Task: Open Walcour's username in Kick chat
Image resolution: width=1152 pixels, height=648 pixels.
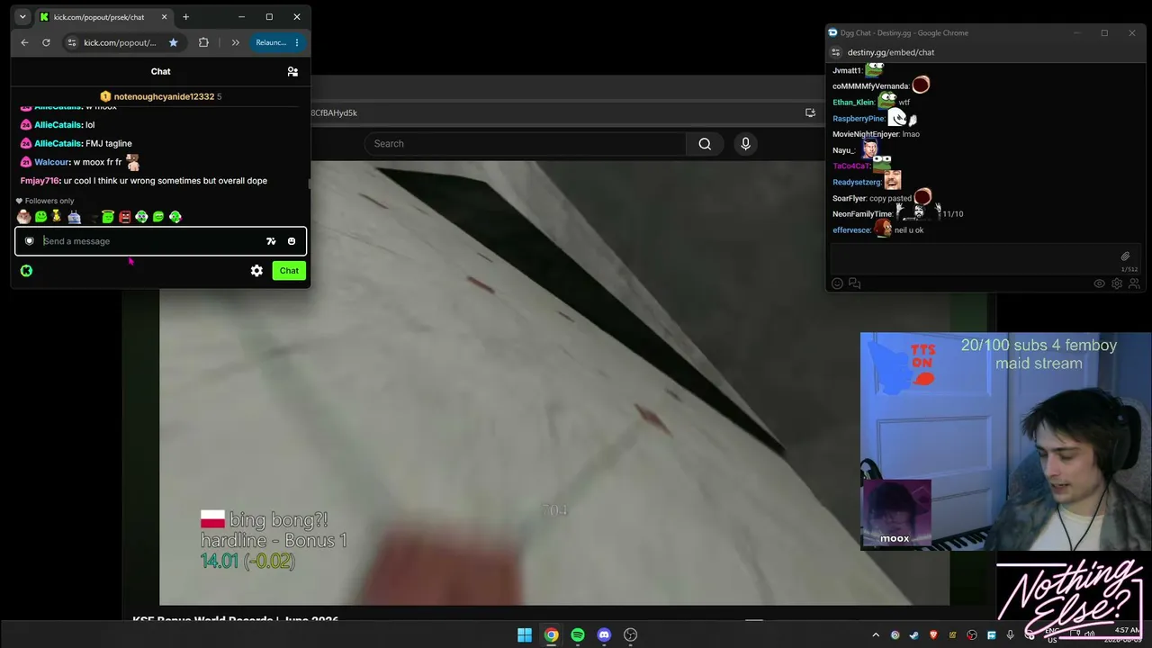Action: click(x=52, y=162)
